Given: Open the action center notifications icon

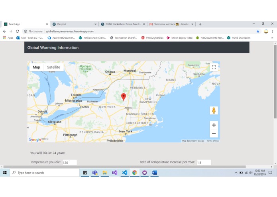Looking at the screenshot, I should click(270, 173).
